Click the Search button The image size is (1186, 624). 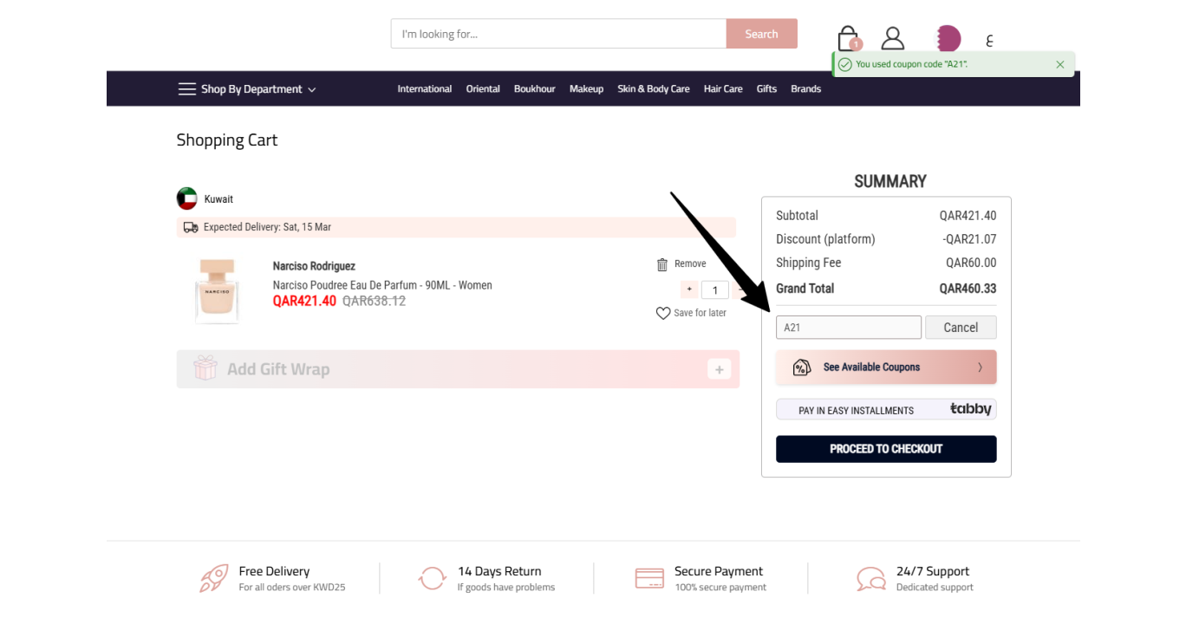[x=761, y=34]
